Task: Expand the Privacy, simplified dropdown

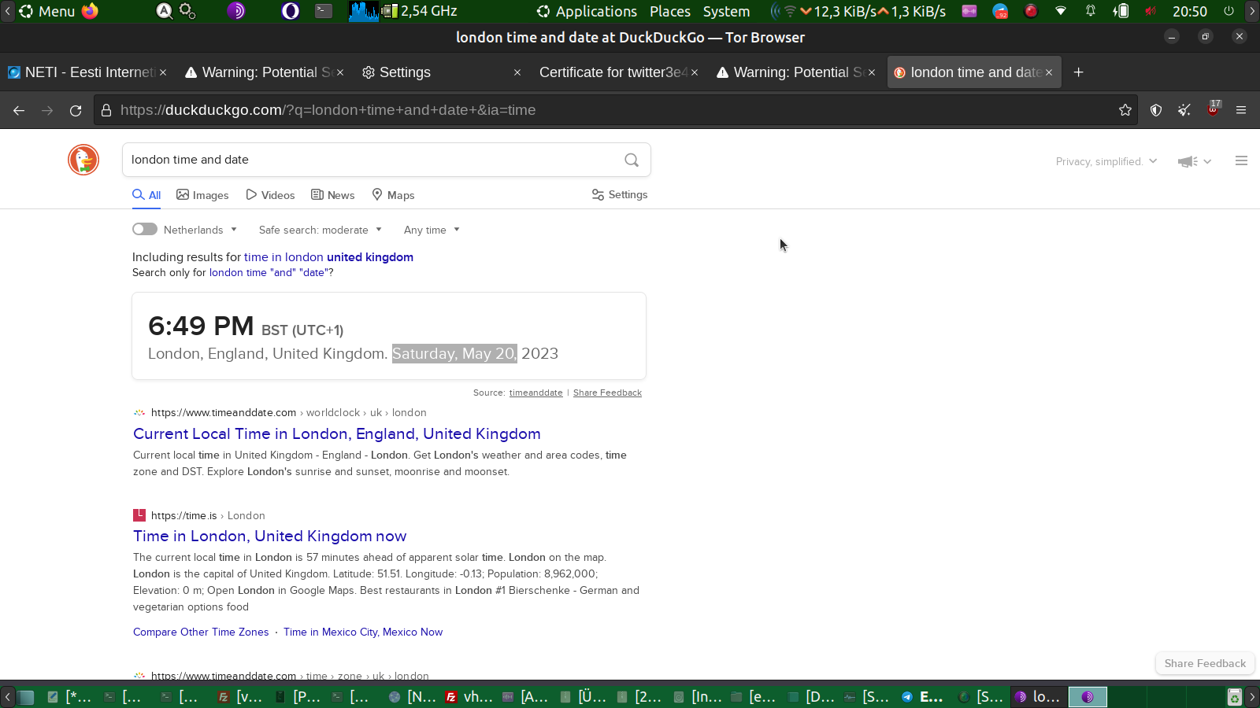Action: click(x=1106, y=161)
